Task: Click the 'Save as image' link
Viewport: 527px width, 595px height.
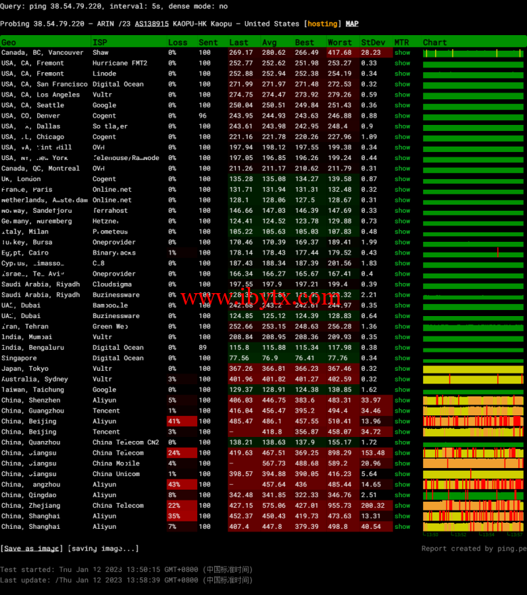Action: coord(32,548)
